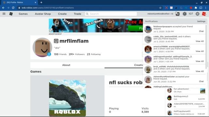This screenshot has height=117, width=209.
Task: Open the america116898 notification avatar
Action: click(x=148, y=49)
